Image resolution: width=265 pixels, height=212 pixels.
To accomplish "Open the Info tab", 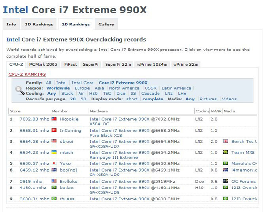I will coord(12,25).
